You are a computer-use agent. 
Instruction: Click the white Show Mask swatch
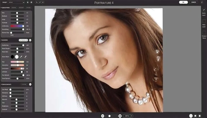(17, 56)
